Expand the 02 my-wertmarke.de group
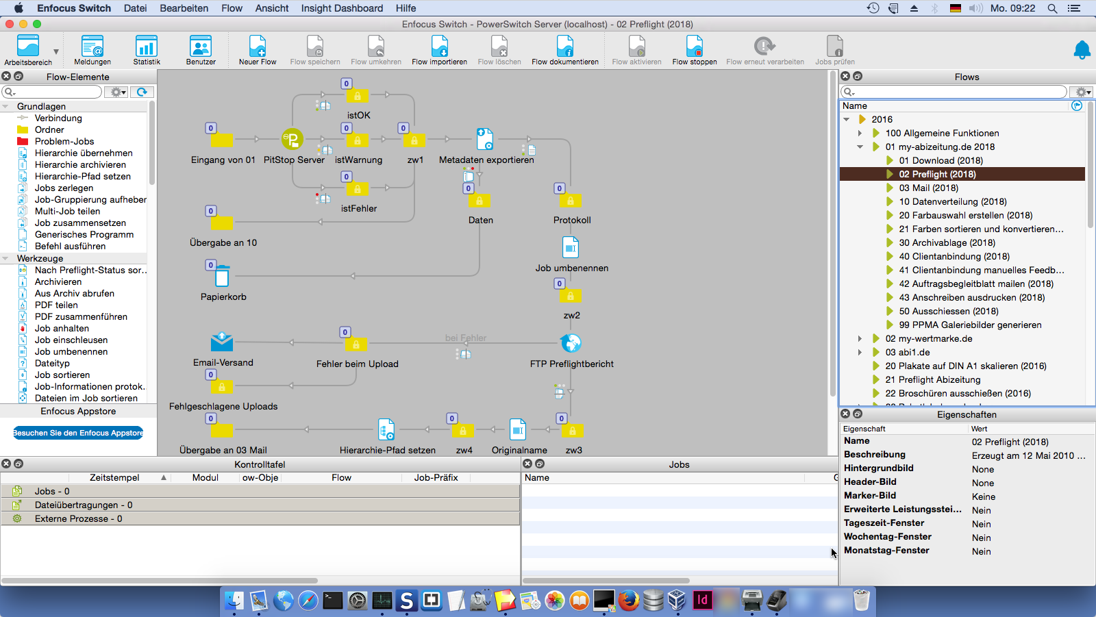Screen dimensions: 1096x617 point(860,338)
